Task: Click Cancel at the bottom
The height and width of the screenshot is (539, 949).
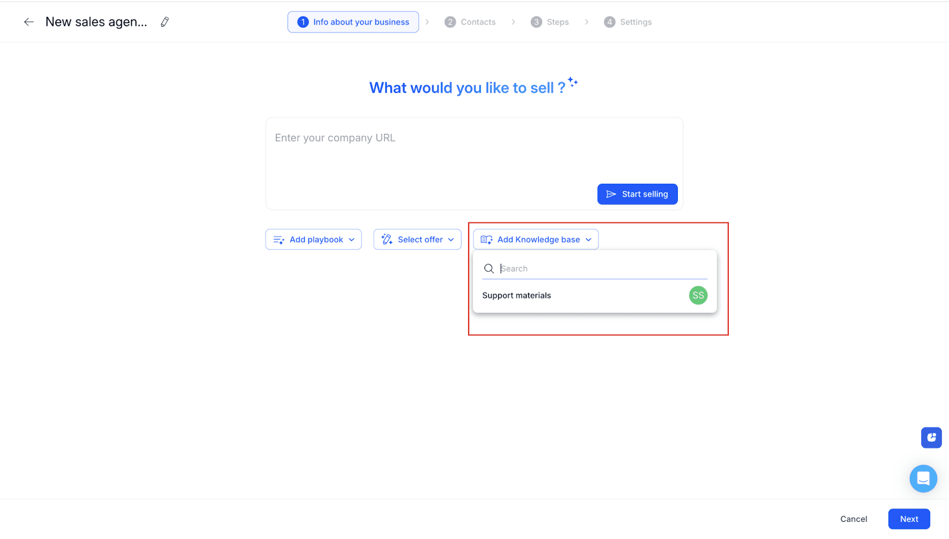Action: click(854, 519)
